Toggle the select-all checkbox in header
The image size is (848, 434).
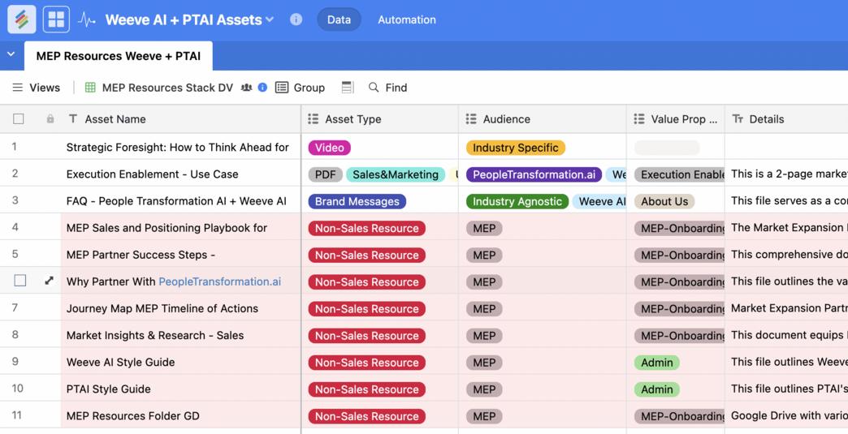(x=19, y=119)
